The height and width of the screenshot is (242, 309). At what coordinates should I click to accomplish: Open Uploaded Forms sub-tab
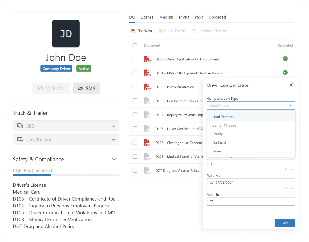click(x=209, y=31)
